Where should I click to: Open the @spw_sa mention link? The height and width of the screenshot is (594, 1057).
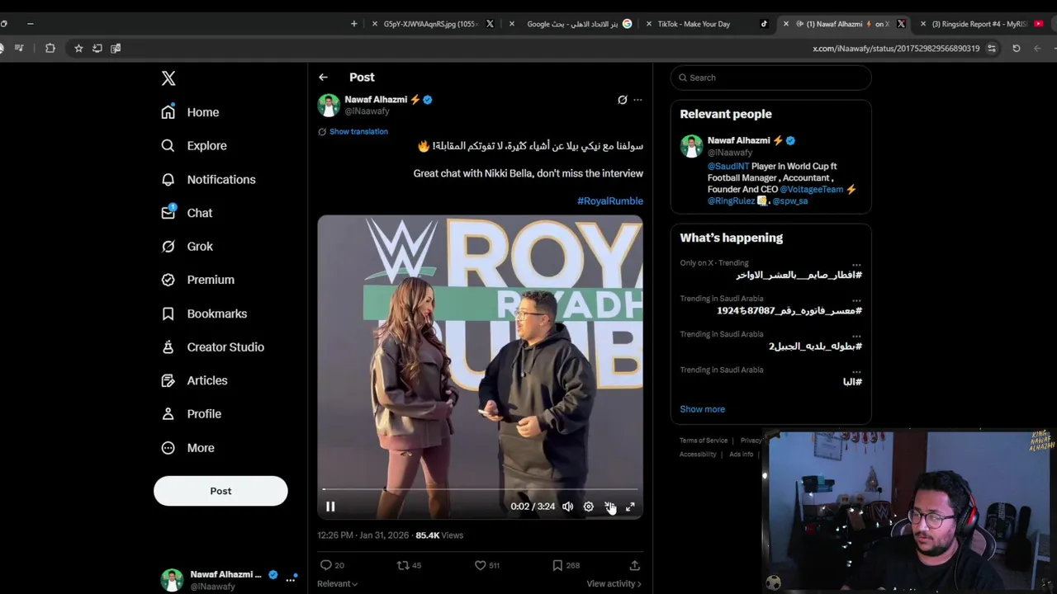pos(789,200)
